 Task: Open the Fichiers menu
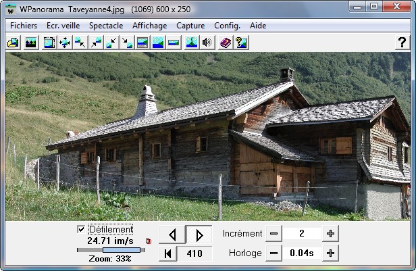tap(24, 26)
